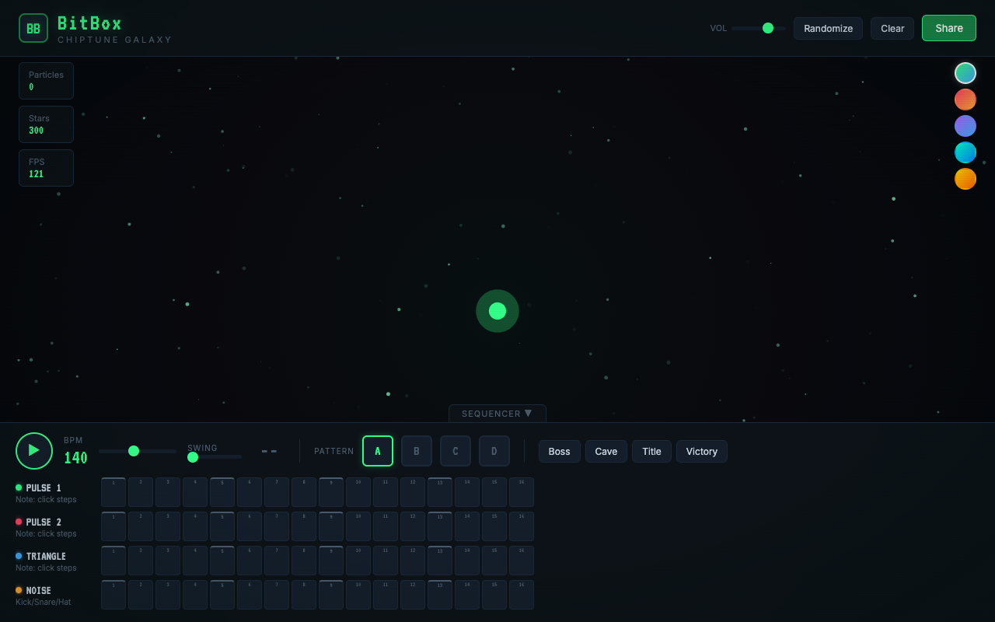
Task: Select the PULSE 1 track label
Action: (44, 488)
